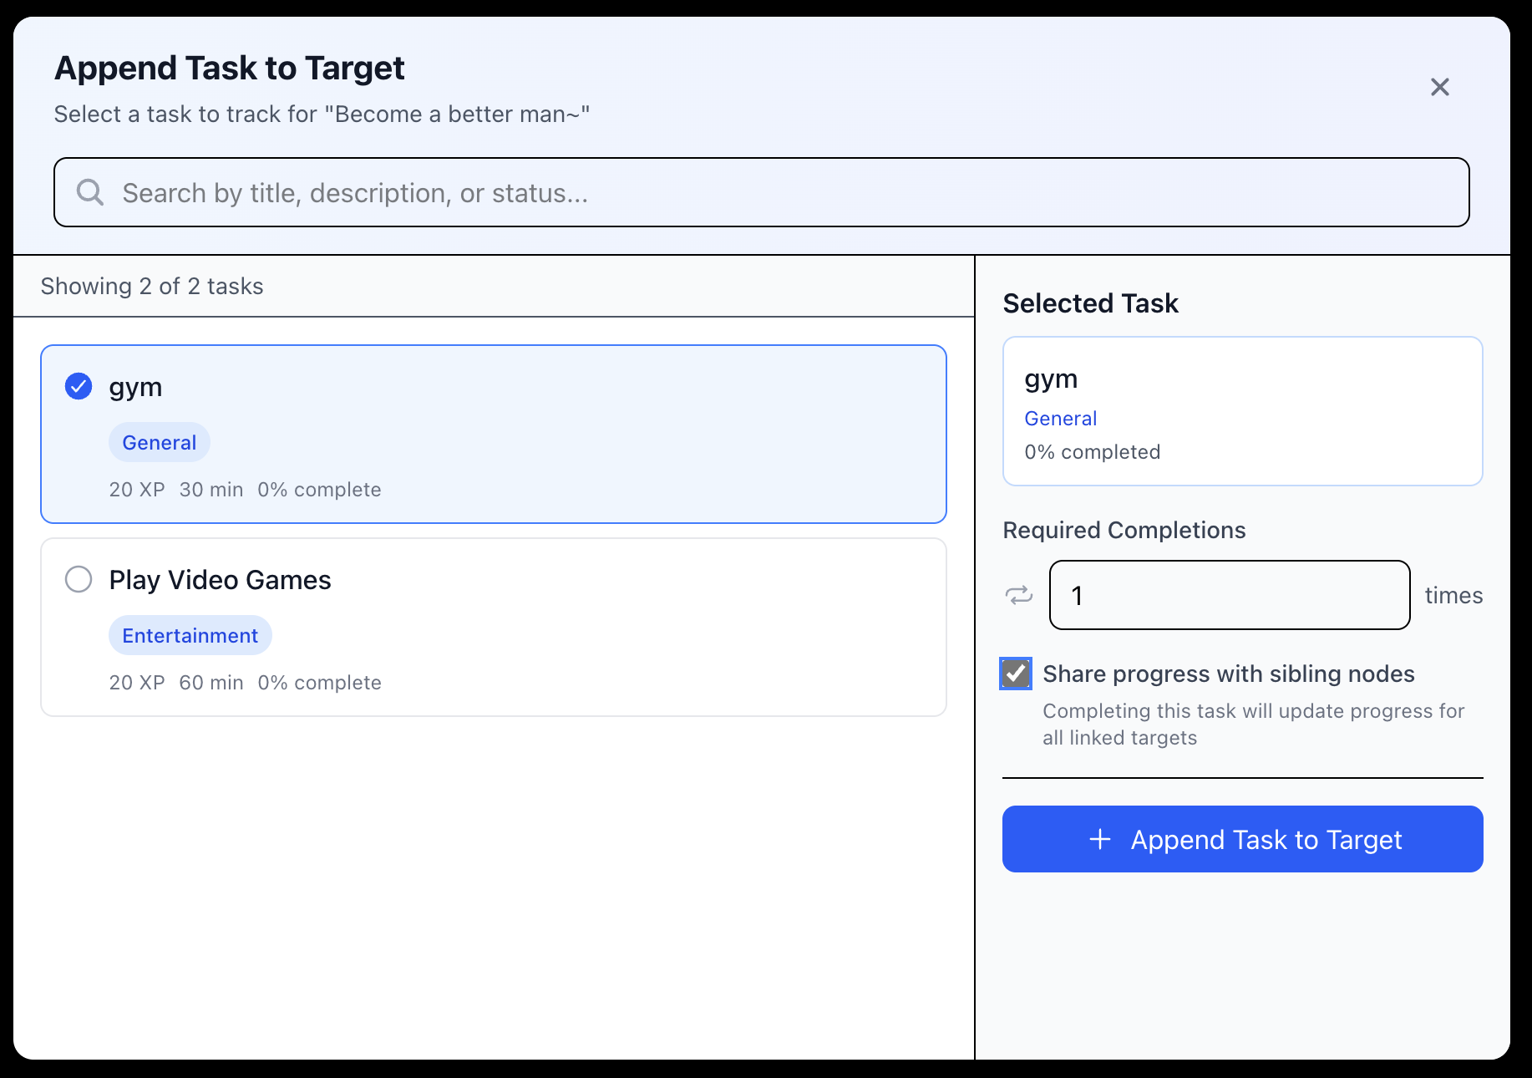Click the Share progress label text
The image size is (1532, 1078).
(1228, 674)
